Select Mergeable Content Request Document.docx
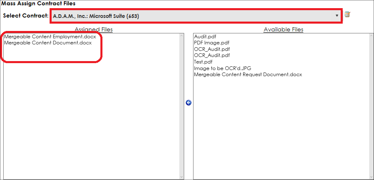 click(x=248, y=75)
